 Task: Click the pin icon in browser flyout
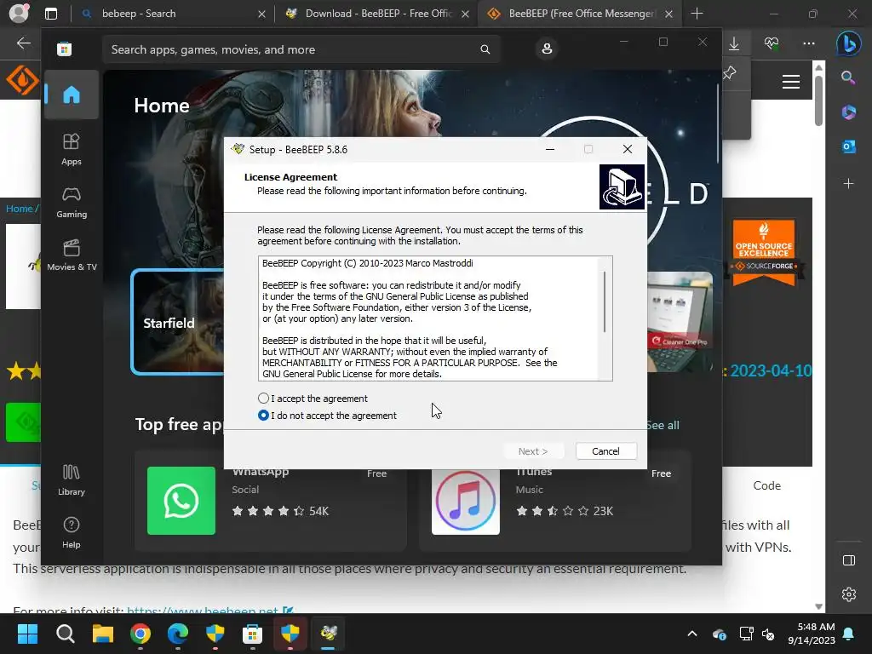click(729, 73)
